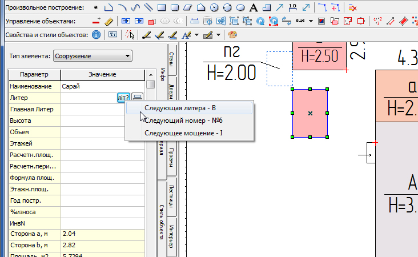Select the text tool with letter A
Image resolution: width=418 pixels, height=257 pixels.
click(x=253, y=7)
